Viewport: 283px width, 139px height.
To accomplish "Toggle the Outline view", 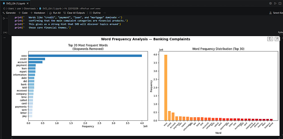I will (x=95, y=13).
